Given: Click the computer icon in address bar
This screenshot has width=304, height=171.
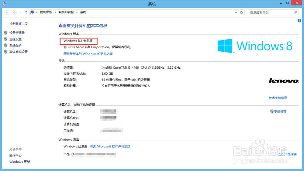Looking at the screenshot, I should click(x=32, y=12).
